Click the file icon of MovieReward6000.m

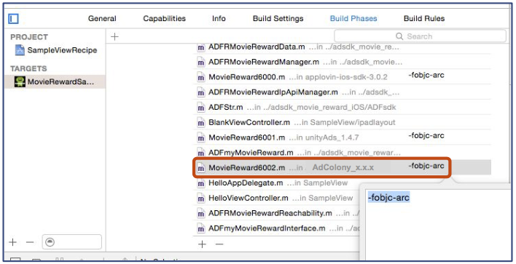point(200,77)
